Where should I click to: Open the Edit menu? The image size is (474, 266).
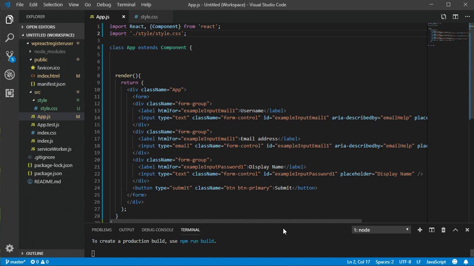(x=33, y=4)
